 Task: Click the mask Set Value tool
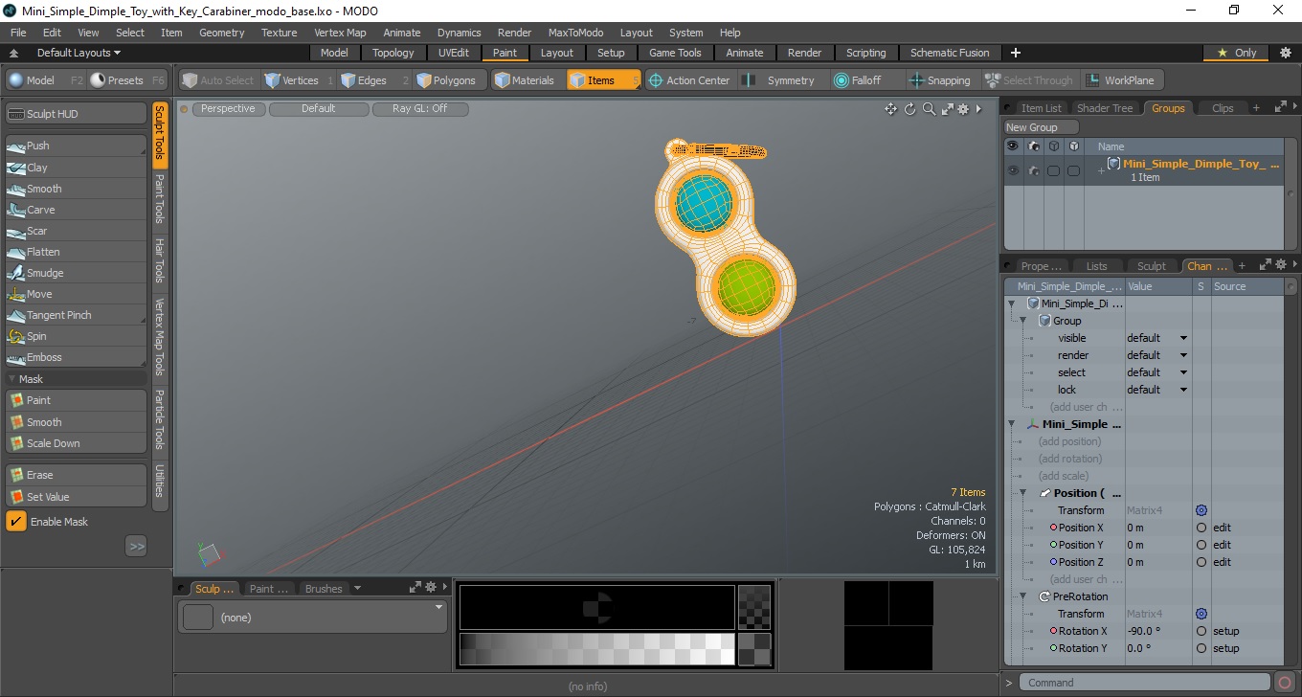tap(77, 497)
